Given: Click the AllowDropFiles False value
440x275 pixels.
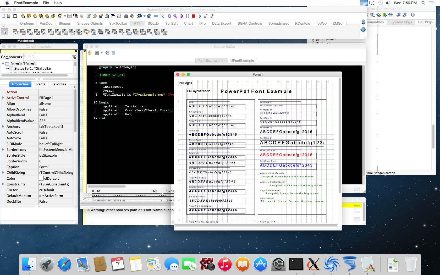Looking at the screenshot, I should click(x=56, y=109).
